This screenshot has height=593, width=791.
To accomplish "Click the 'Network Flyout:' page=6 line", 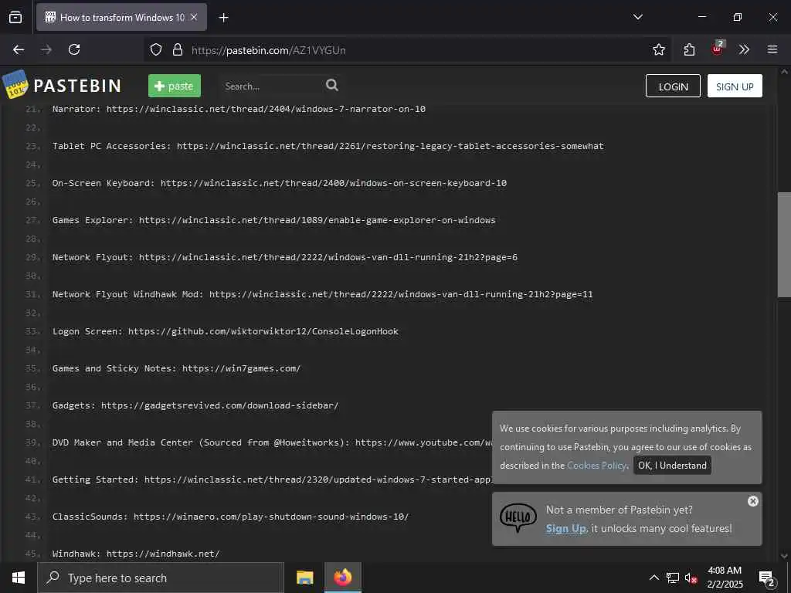I will pos(285,257).
